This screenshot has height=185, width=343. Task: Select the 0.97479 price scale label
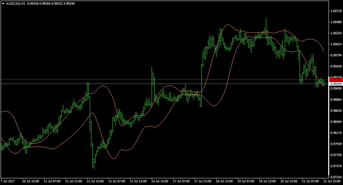336,166
